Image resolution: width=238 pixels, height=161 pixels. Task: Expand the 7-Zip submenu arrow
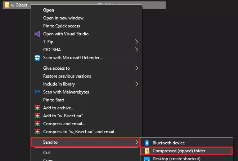pos(136,42)
